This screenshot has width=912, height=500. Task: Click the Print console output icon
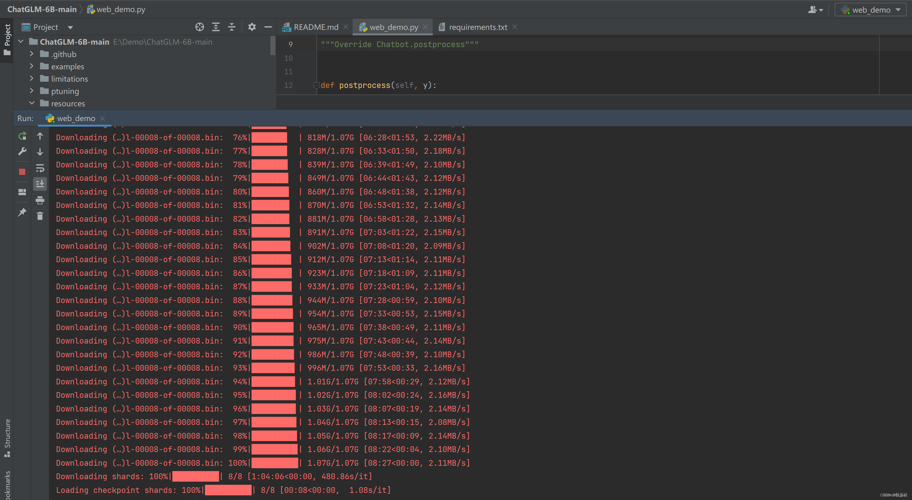click(40, 200)
